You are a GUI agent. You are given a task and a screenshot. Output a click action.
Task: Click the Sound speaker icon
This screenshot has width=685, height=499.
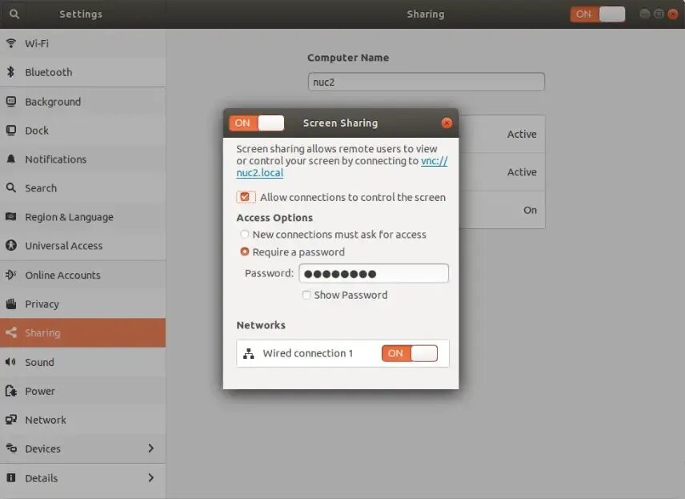11,362
